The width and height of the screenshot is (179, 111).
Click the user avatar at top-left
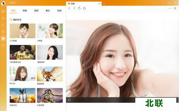pos(3,3)
